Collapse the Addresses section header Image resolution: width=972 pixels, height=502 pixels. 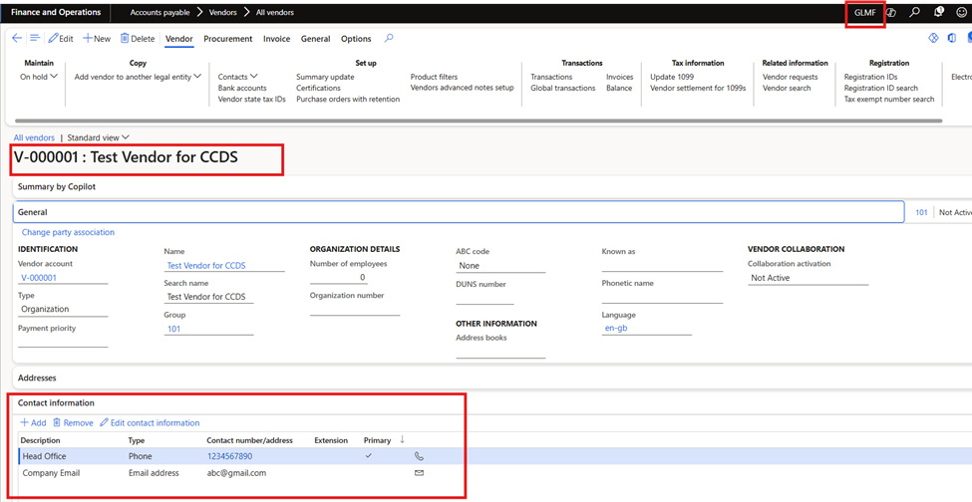[x=38, y=378]
